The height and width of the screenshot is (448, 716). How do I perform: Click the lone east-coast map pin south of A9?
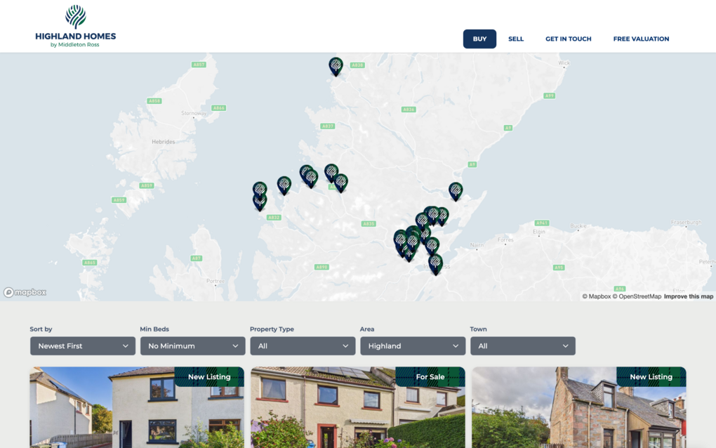[x=456, y=191]
